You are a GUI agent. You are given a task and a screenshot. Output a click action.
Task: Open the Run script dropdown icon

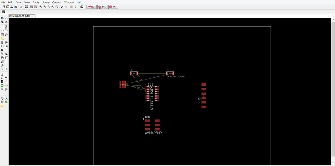32,7
